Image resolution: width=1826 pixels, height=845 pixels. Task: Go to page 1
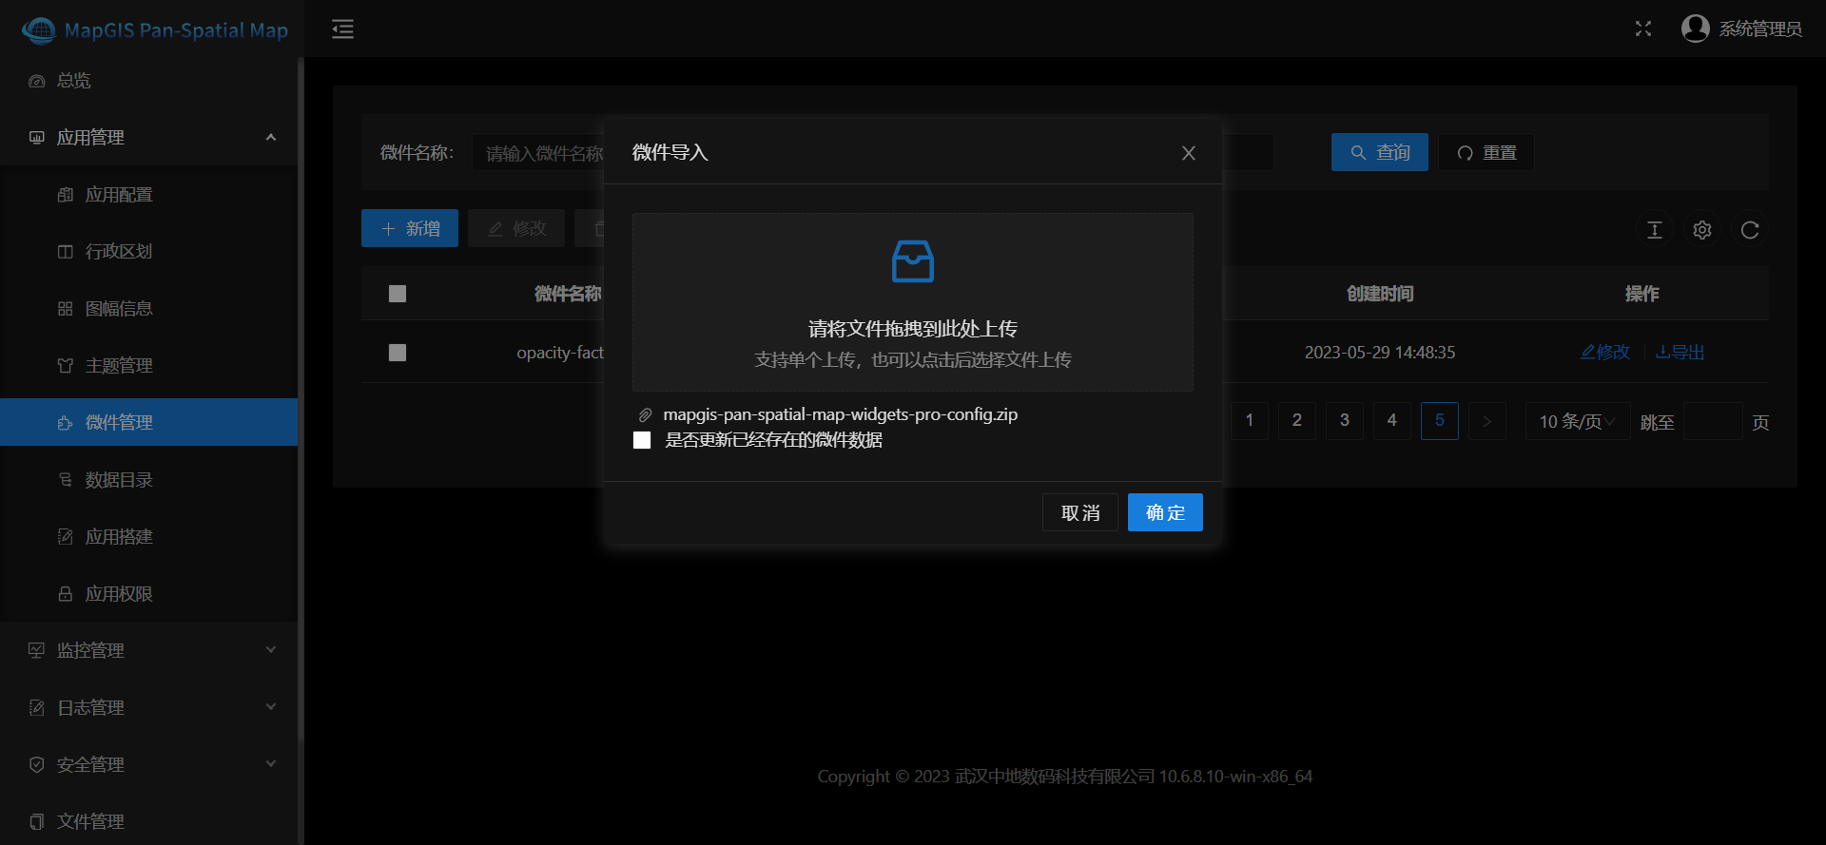pos(1250,421)
